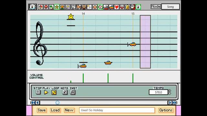The width and height of the screenshot is (207, 116).
Task: Click the Save button
Action: [x=42, y=110]
